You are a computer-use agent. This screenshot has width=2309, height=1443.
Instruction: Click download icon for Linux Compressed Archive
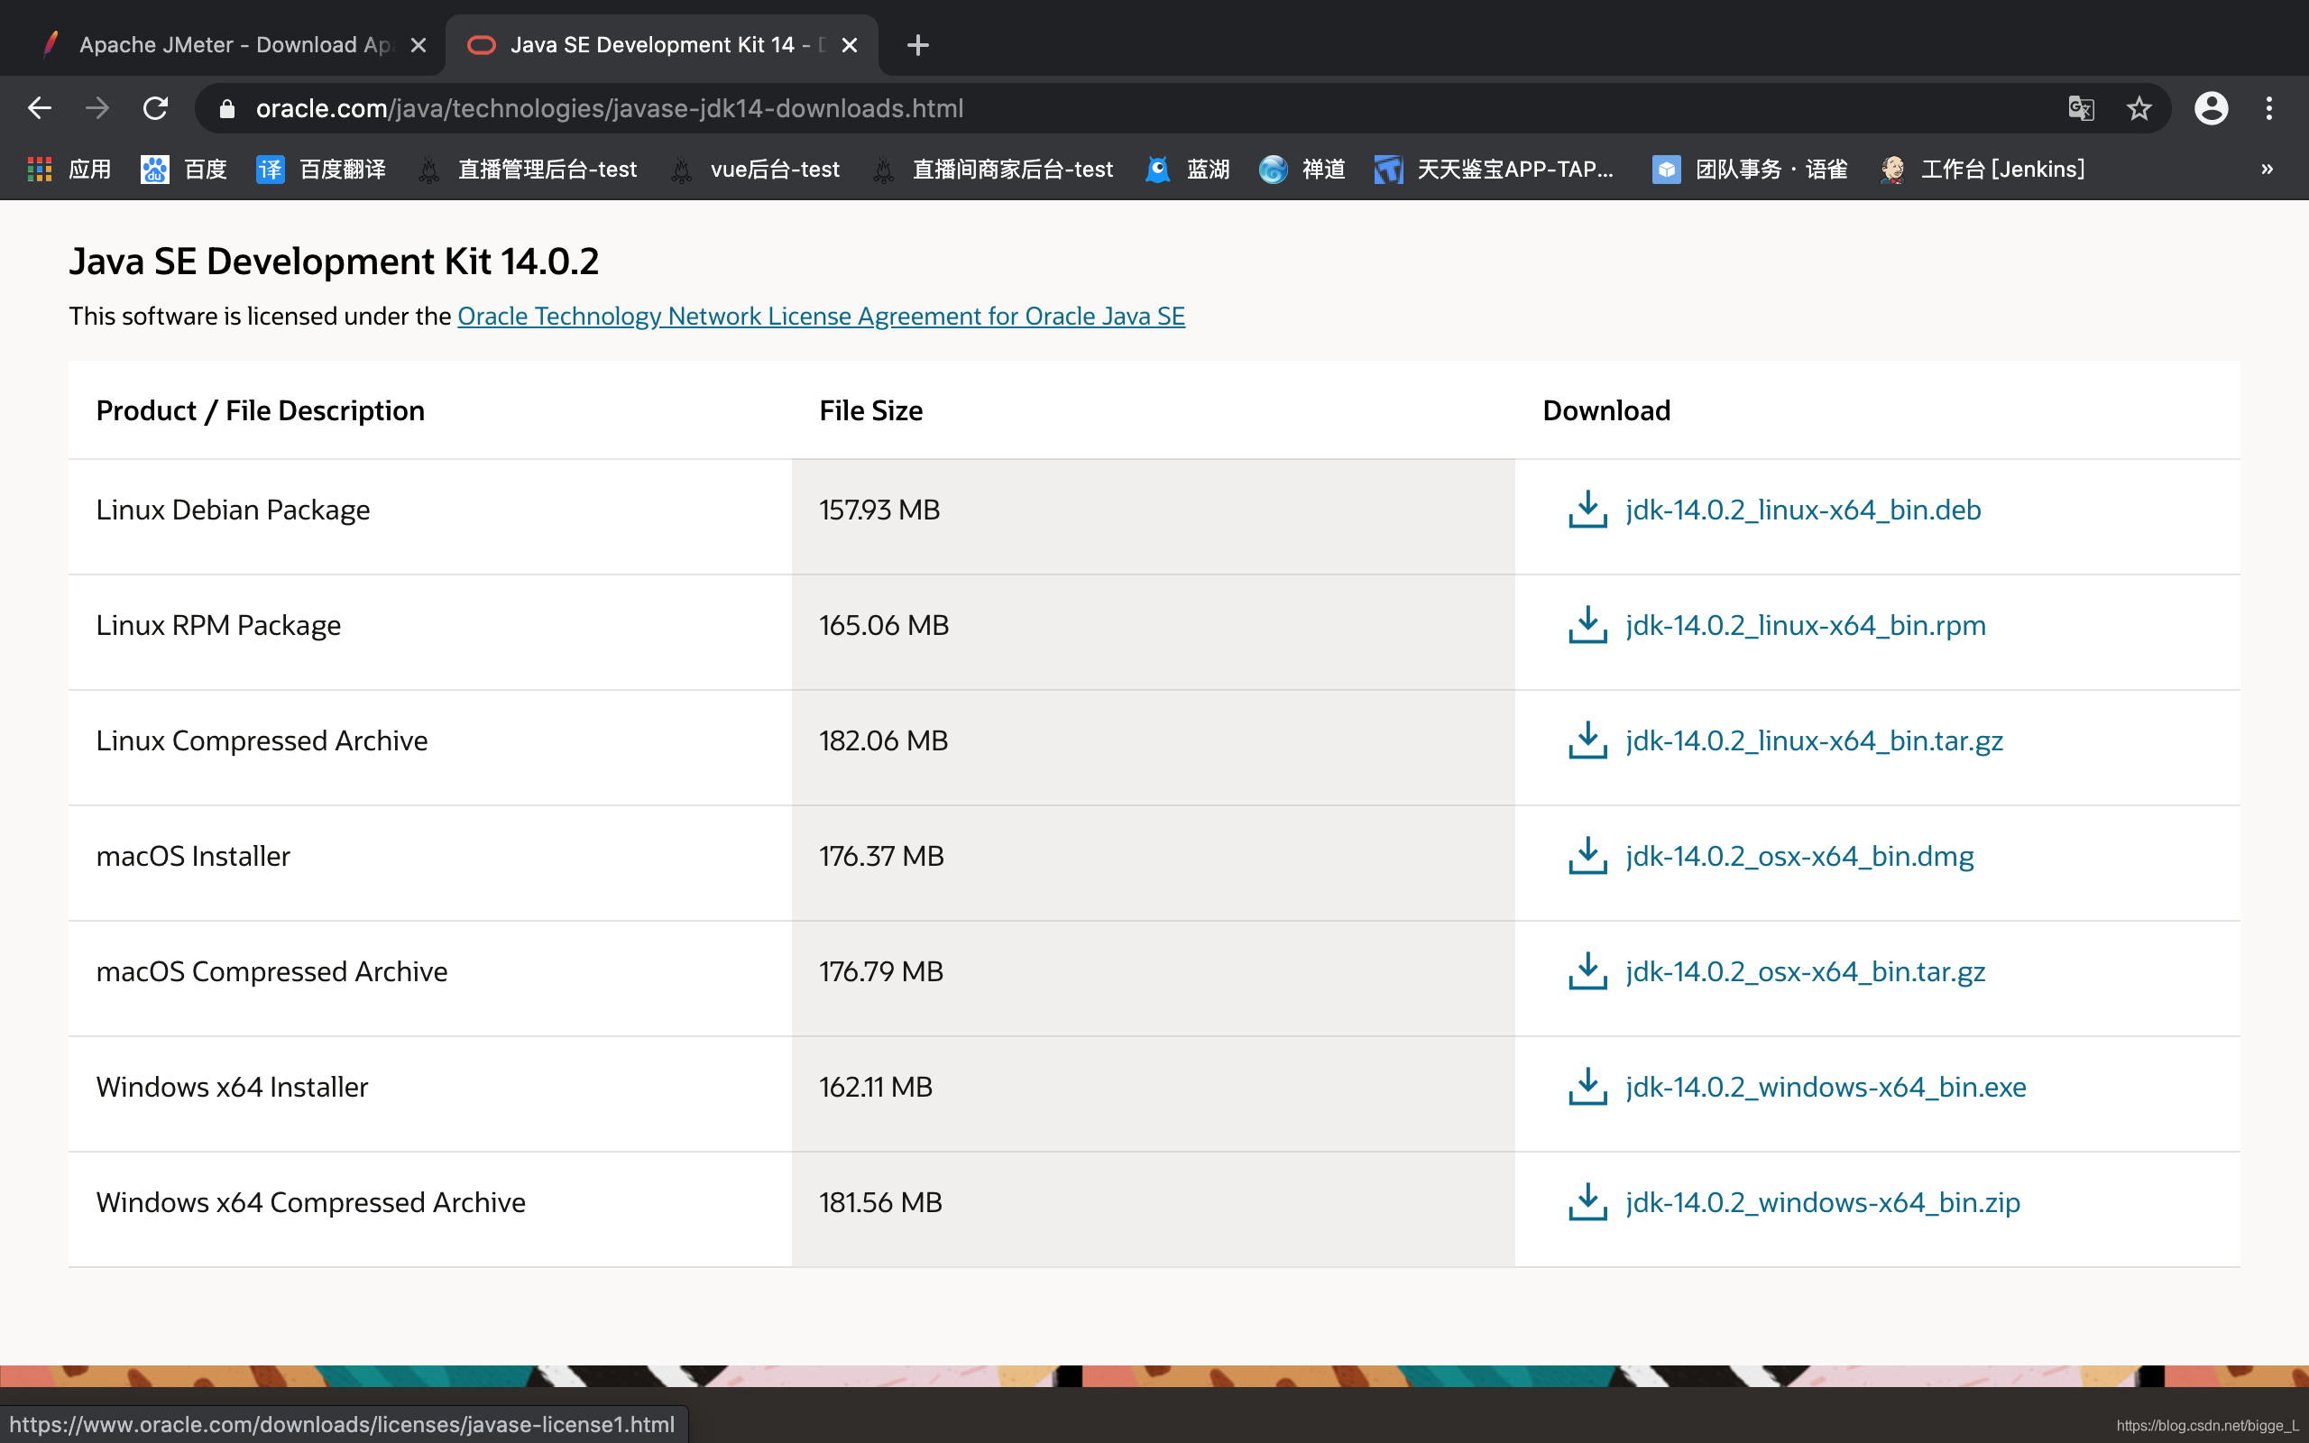pyautogui.click(x=1587, y=740)
